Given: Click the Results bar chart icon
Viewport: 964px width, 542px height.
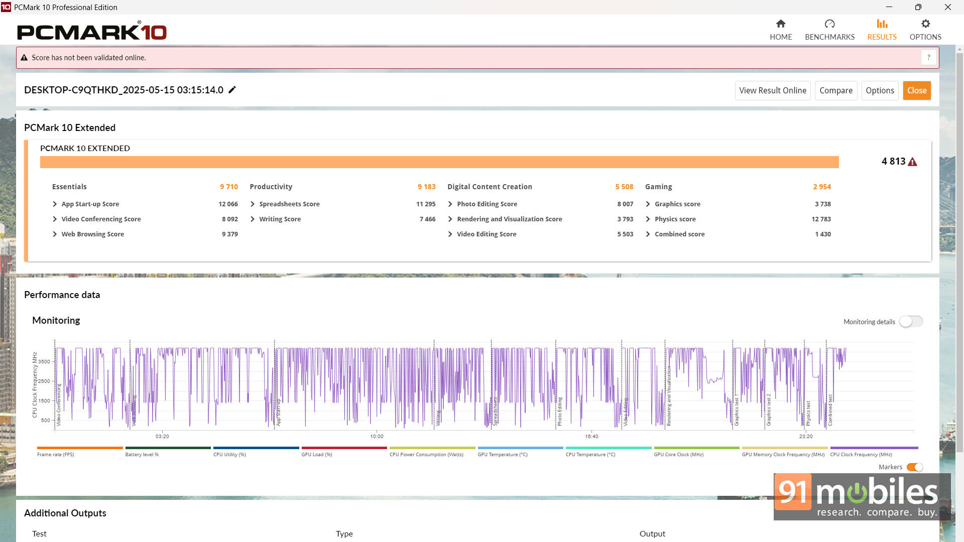Looking at the screenshot, I should pos(882,24).
